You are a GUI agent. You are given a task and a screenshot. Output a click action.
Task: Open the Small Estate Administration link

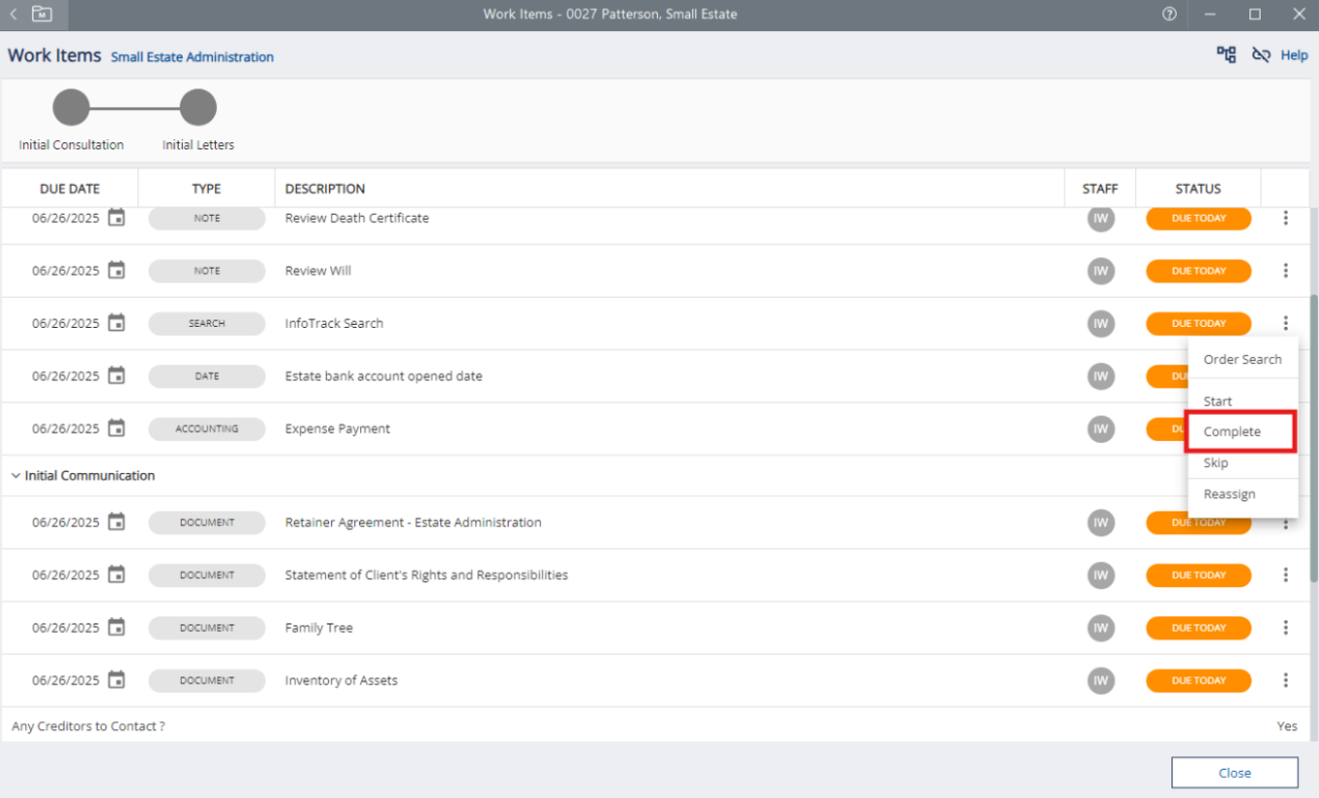[192, 57]
